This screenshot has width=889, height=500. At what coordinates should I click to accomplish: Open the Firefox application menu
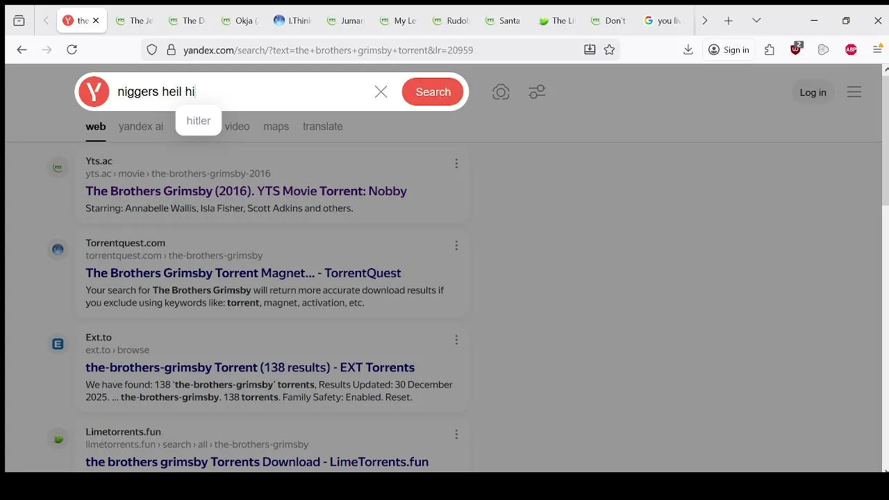878,50
